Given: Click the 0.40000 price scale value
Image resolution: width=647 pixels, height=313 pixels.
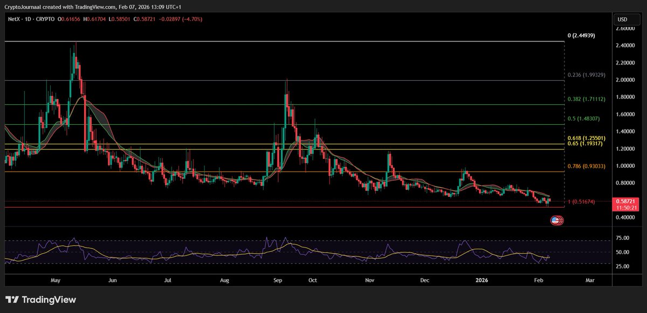Looking at the screenshot, I should point(625,218).
